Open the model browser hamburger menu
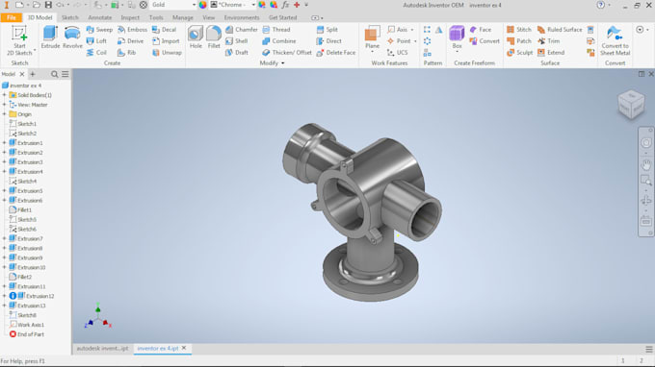 tap(65, 74)
